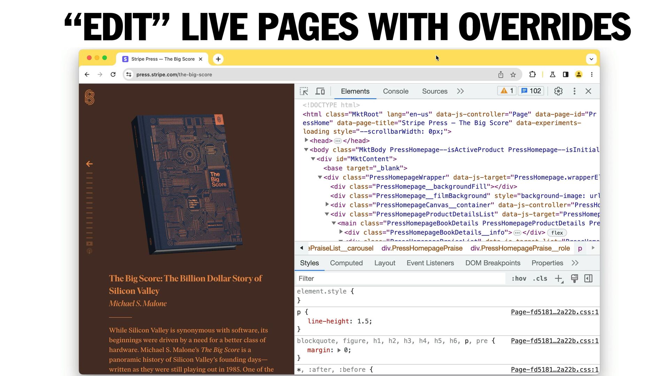Click the warnings counter badge
This screenshot has width=669, height=376.
point(507,91)
